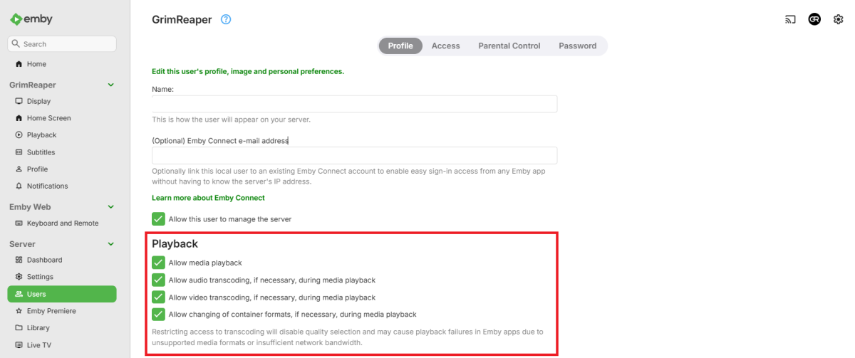Image resolution: width=855 pixels, height=358 pixels.
Task: Switch to the Parental Control tab
Action: (x=509, y=46)
